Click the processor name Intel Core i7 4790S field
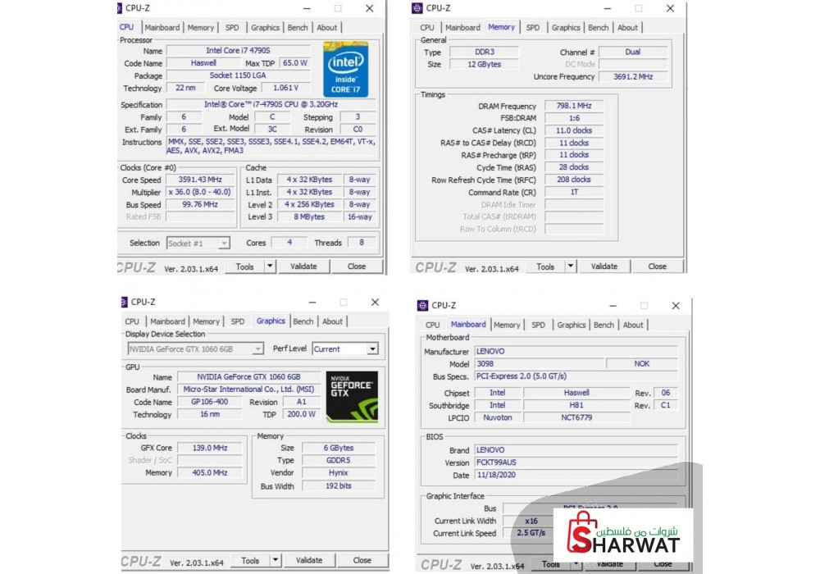Screen dimensions: 820x574 click(x=238, y=51)
